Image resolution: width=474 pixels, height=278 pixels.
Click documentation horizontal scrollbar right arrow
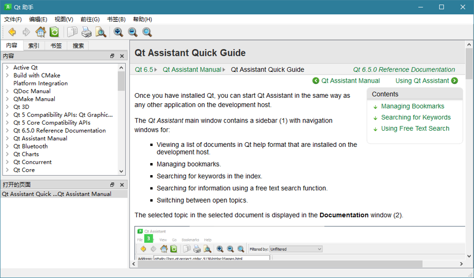click(x=461, y=264)
